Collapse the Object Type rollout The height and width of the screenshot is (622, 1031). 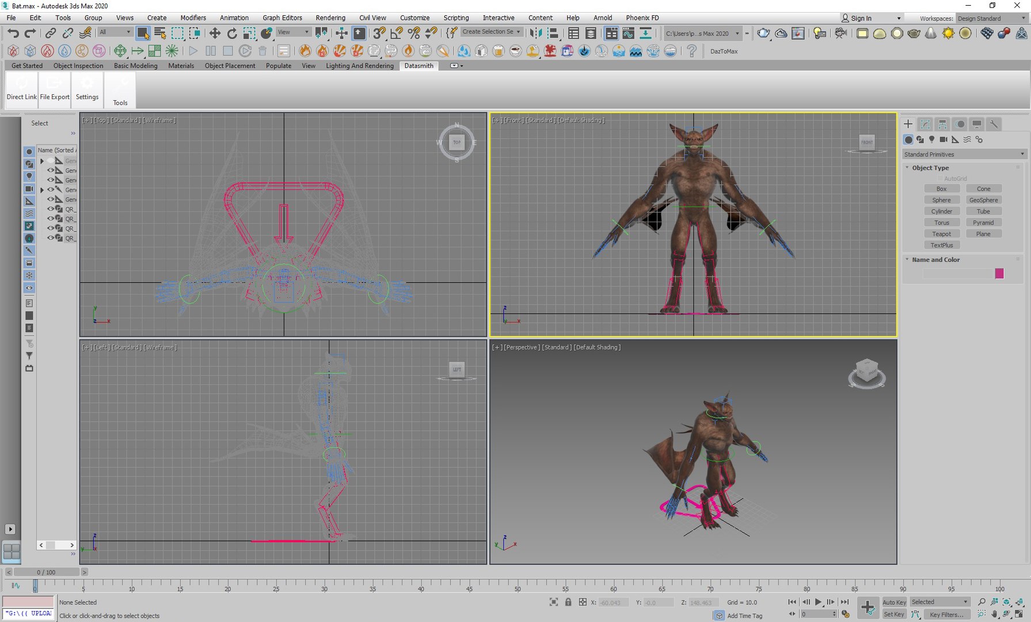click(x=930, y=168)
